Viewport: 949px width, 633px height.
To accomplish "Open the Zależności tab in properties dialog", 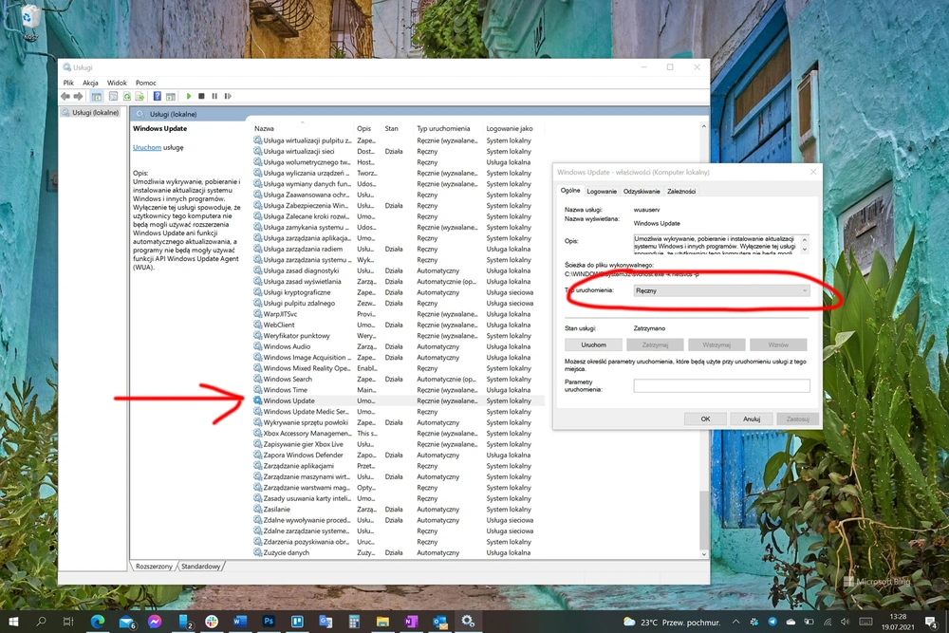I will pyautogui.click(x=681, y=192).
